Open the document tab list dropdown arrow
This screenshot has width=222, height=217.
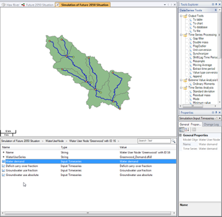pos(164,5)
